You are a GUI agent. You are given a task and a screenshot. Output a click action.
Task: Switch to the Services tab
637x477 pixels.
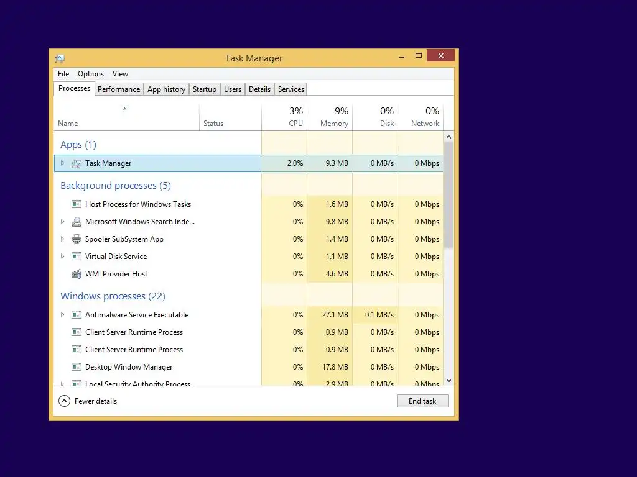click(291, 89)
